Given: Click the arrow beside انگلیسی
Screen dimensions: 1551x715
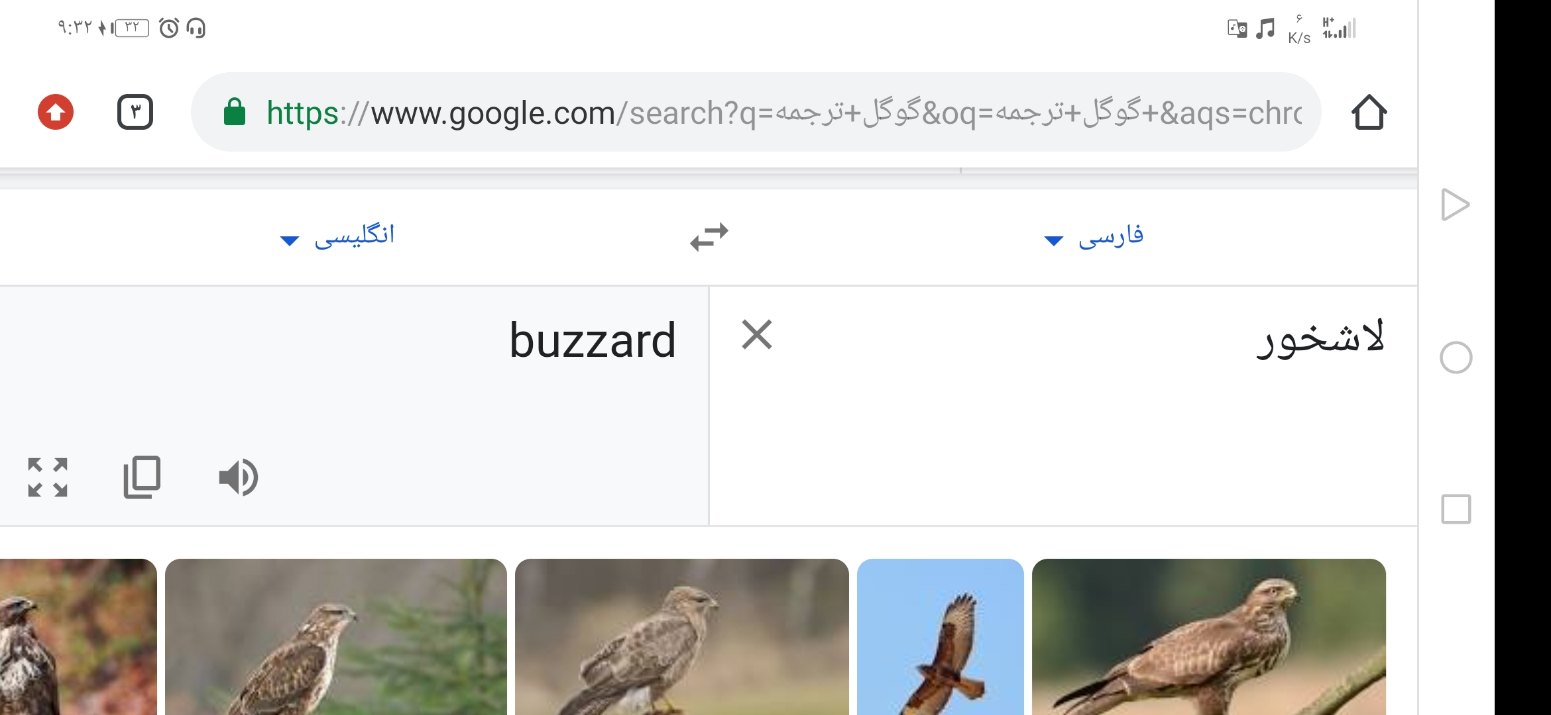Looking at the screenshot, I should [290, 240].
